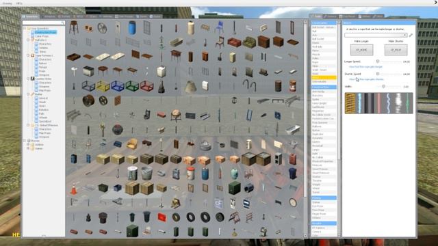
Task: Select the Thruster tool
Action: click(324, 180)
